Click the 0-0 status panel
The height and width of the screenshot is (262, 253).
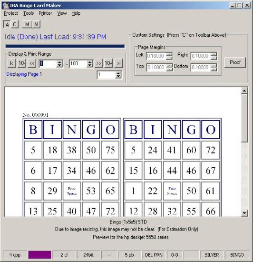click(175, 255)
